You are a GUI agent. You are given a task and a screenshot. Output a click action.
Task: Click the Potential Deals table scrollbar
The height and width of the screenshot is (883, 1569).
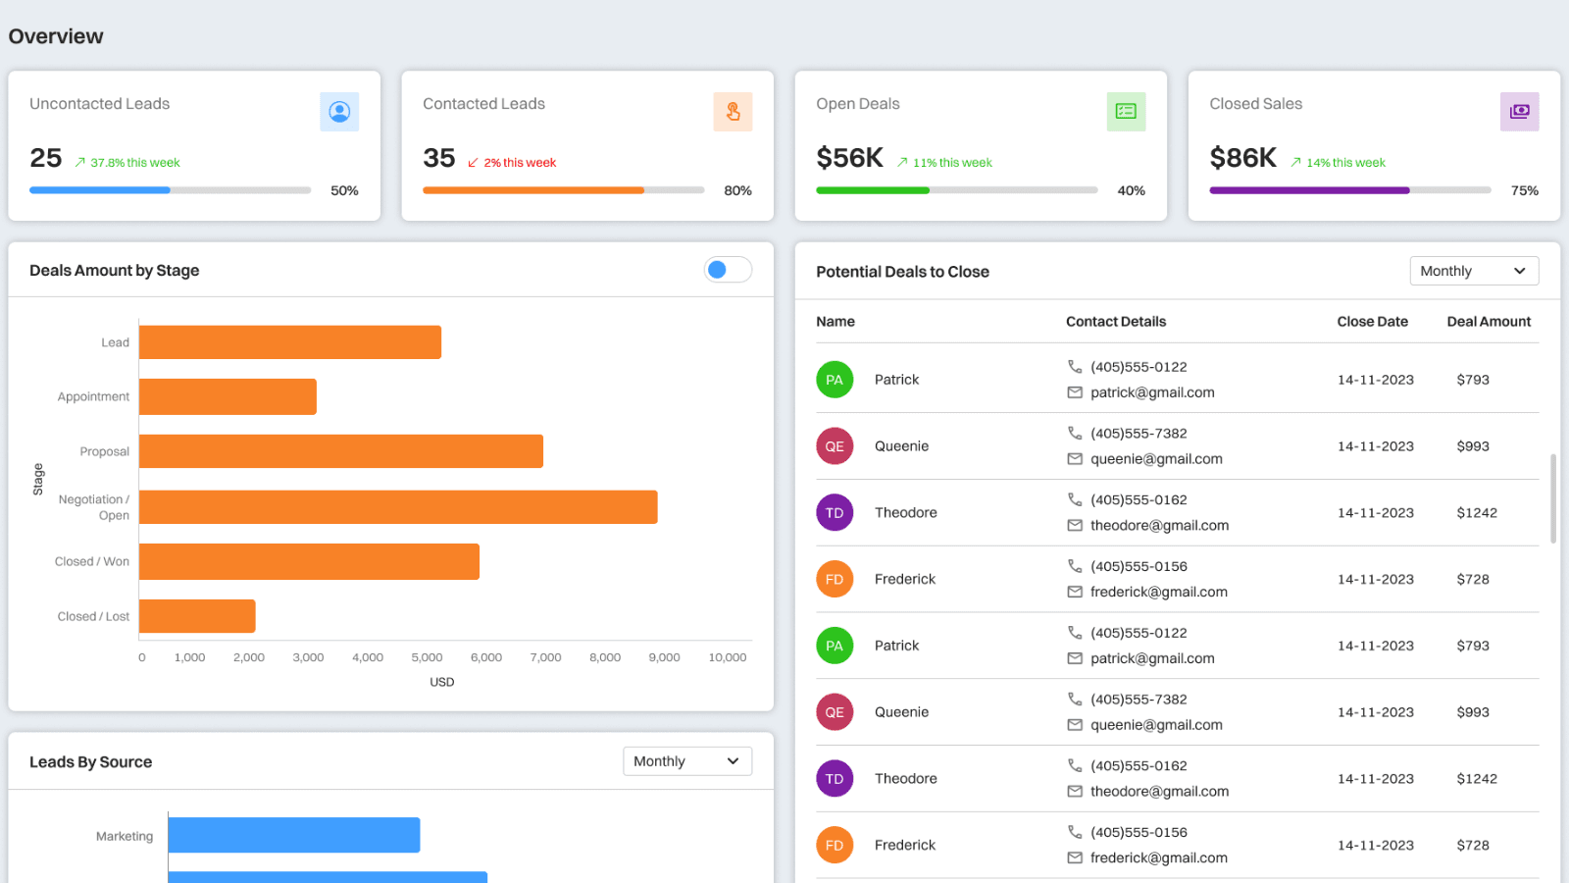[x=1552, y=498]
